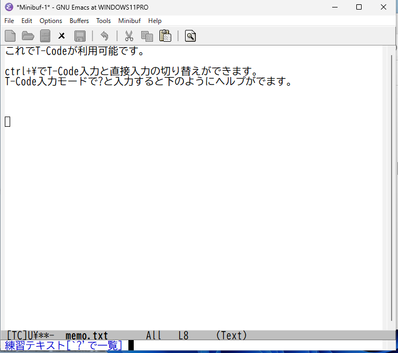Open the Minibuf menu

(129, 21)
